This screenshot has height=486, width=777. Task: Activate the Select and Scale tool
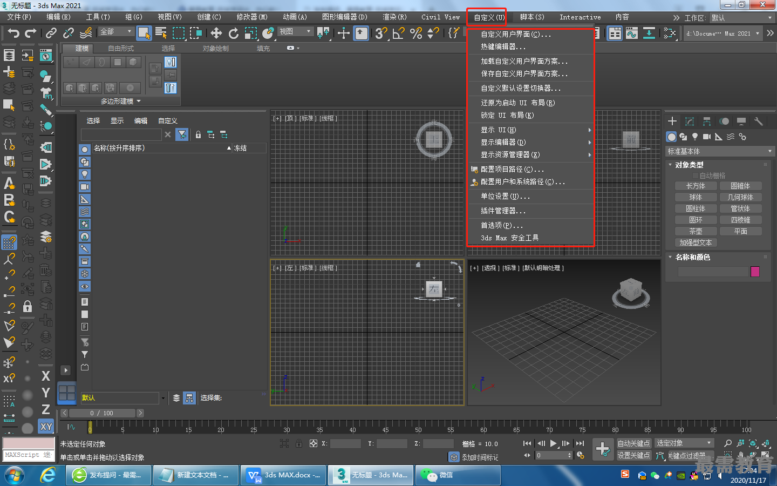(251, 33)
